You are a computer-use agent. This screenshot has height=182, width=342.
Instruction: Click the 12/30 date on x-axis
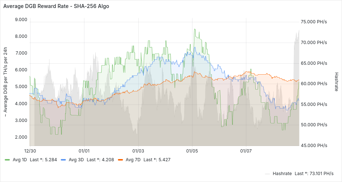[x=30, y=151]
